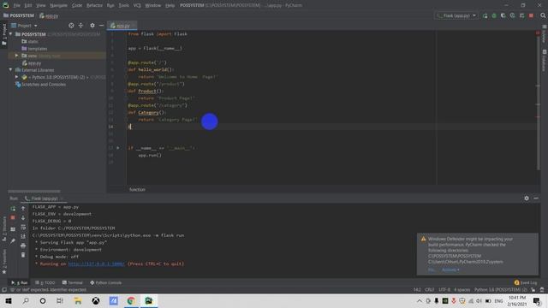Collapse the External Libraries node
Screen dimensions: 548x308
(x=11, y=70)
